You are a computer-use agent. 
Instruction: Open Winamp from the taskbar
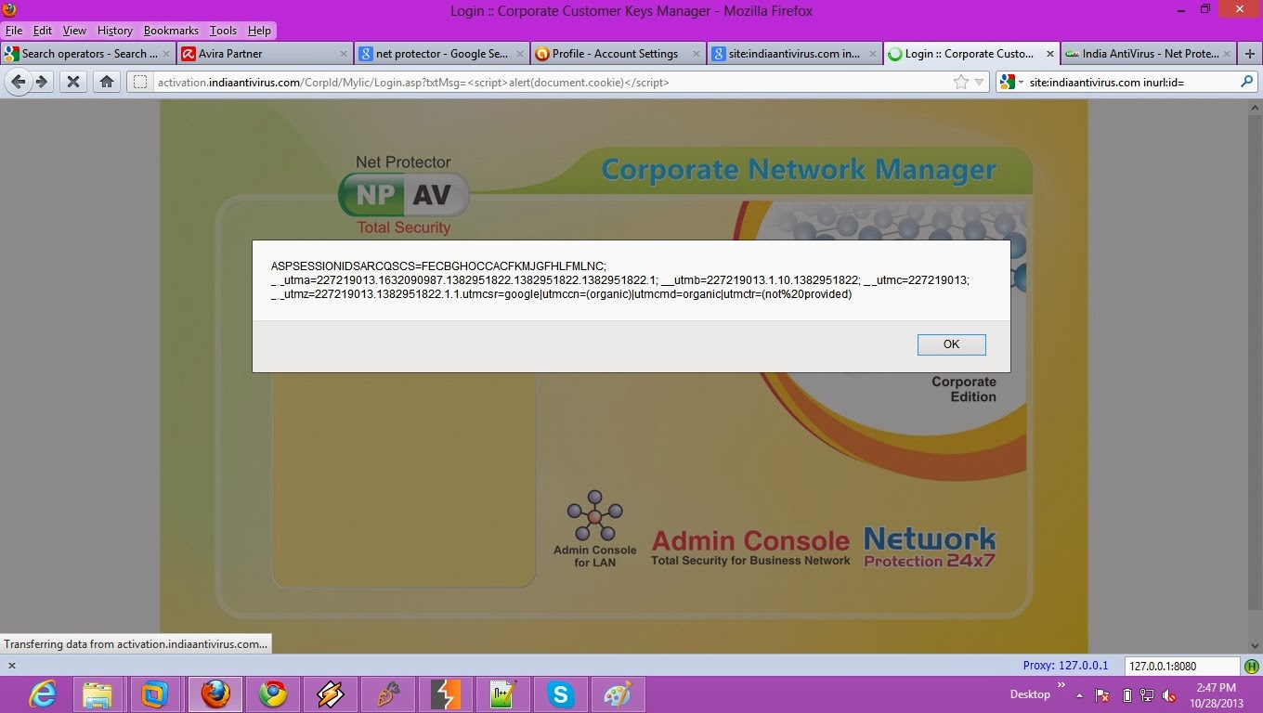point(331,694)
